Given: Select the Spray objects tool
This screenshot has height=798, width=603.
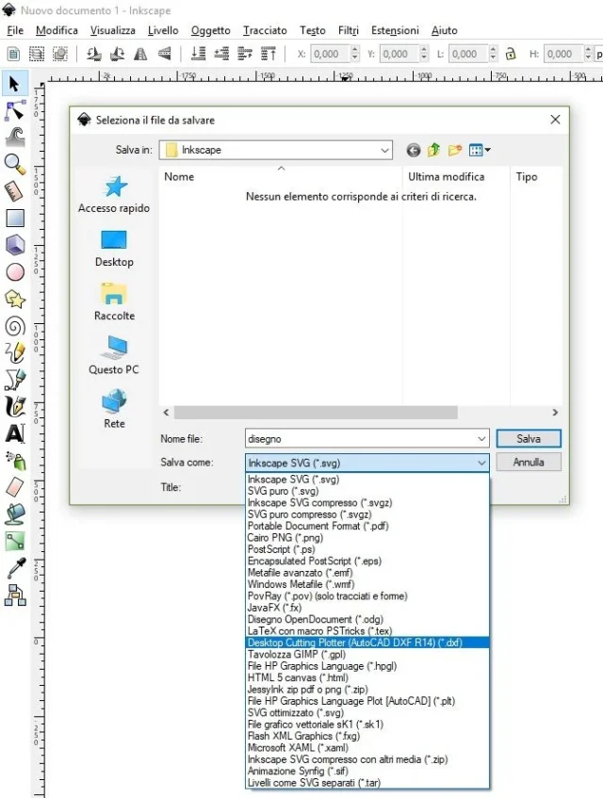Looking at the screenshot, I should point(15,461).
